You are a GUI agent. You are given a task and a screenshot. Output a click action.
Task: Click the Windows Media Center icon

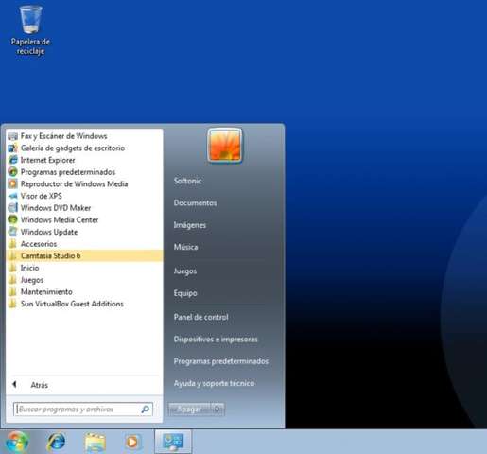point(13,220)
